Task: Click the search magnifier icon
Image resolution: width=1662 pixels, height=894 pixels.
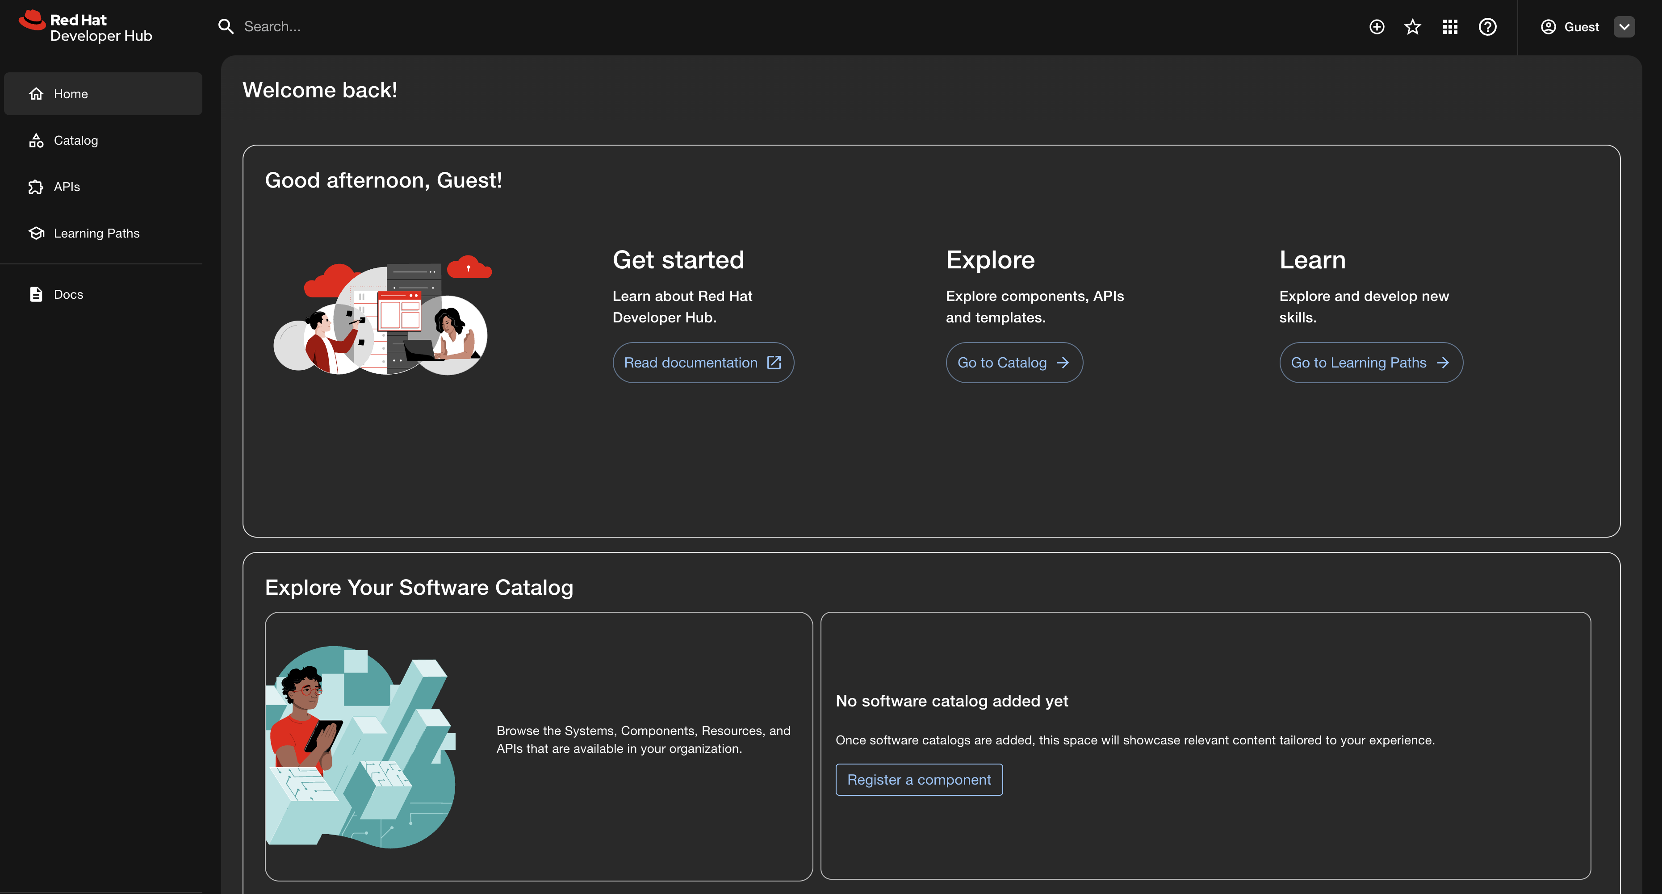Action: [225, 26]
